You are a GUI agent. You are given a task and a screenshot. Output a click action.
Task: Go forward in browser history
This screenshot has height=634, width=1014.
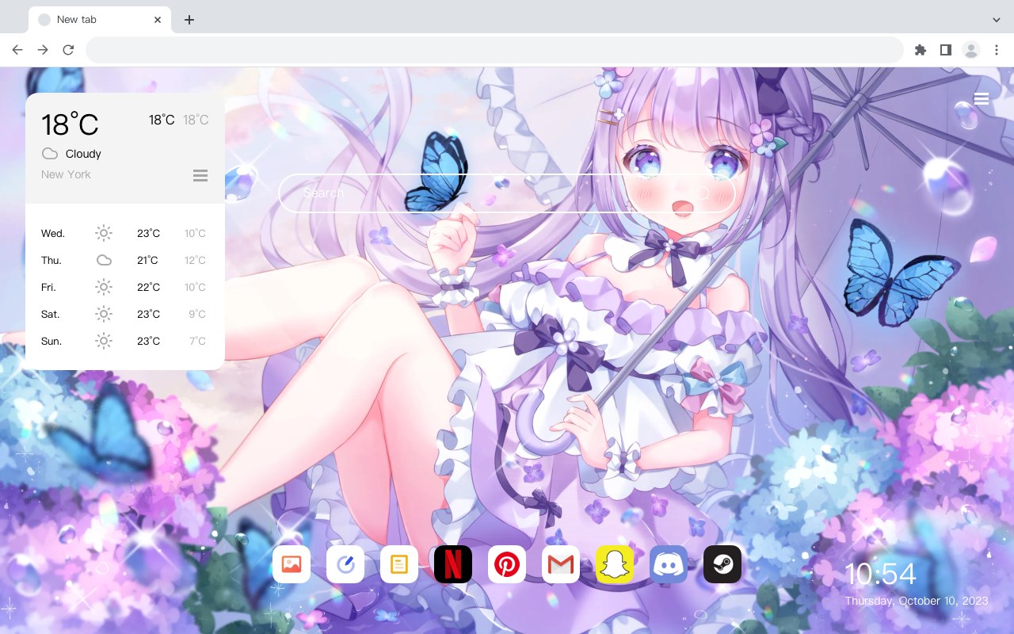click(x=43, y=50)
